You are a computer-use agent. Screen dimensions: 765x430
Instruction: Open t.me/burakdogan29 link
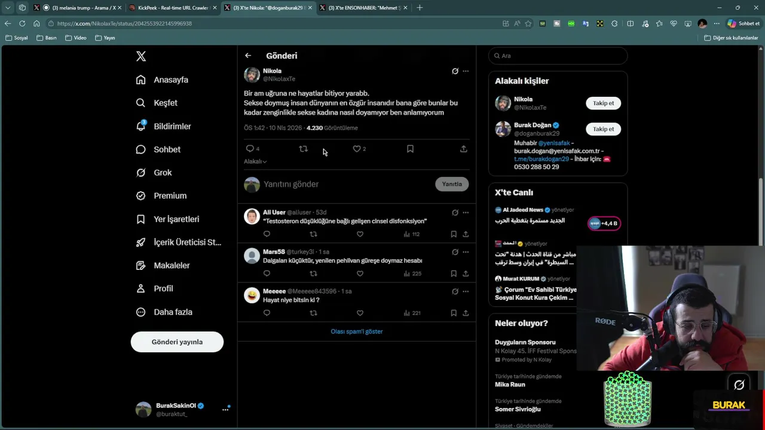[541, 159]
